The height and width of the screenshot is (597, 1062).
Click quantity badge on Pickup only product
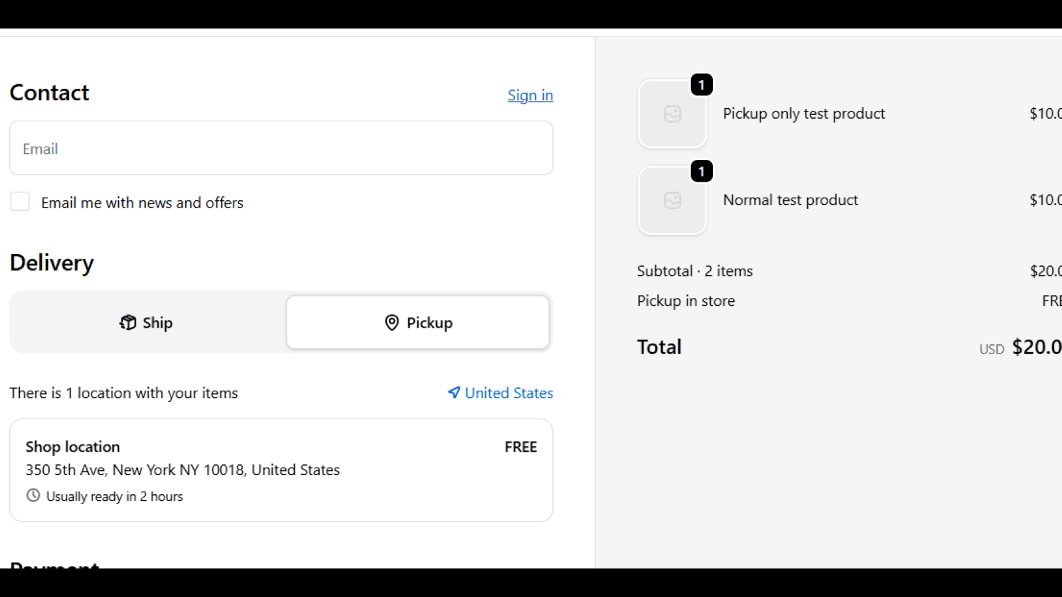pos(702,85)
